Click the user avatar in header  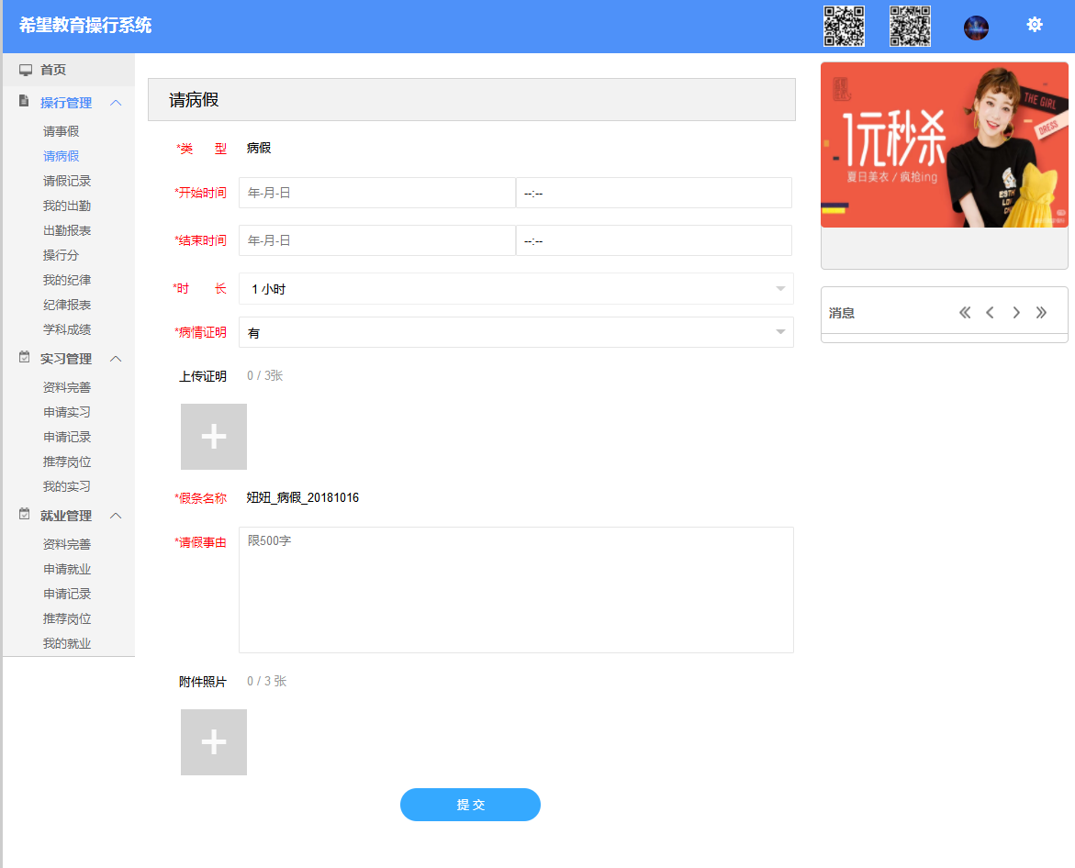point(976,28)
